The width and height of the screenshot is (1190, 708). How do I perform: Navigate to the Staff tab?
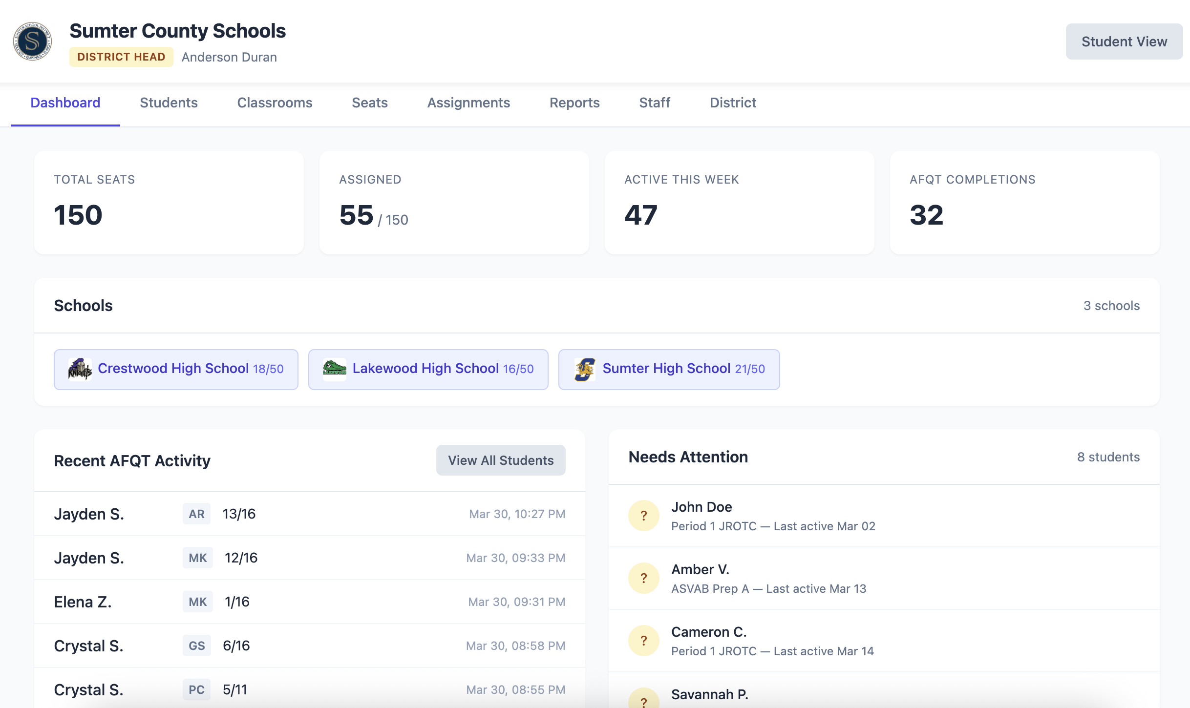click(655, 103)
